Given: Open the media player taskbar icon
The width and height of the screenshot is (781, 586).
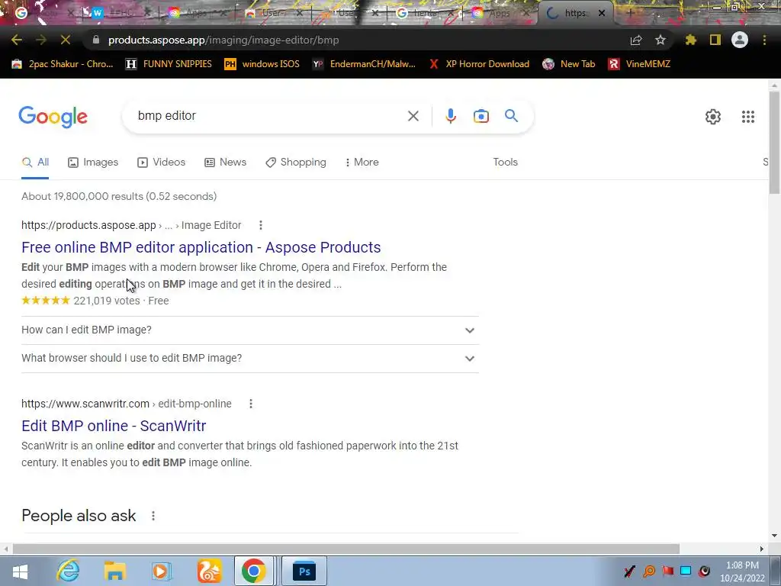Looking at the screenshot, I should [161, 571].
